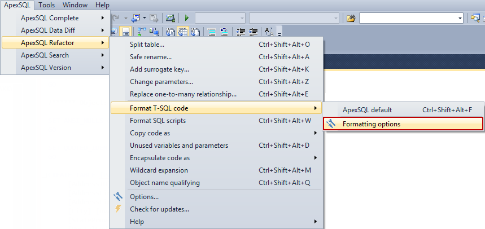Image resolution: width=485 pixels, height=229 pixels.
Task: Select Object name qualifying entry
Action: pos(216,183)
